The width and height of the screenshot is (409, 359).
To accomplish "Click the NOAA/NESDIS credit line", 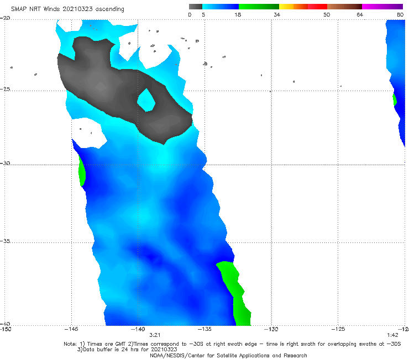I will pyautogui.click(x=228, y=356).
